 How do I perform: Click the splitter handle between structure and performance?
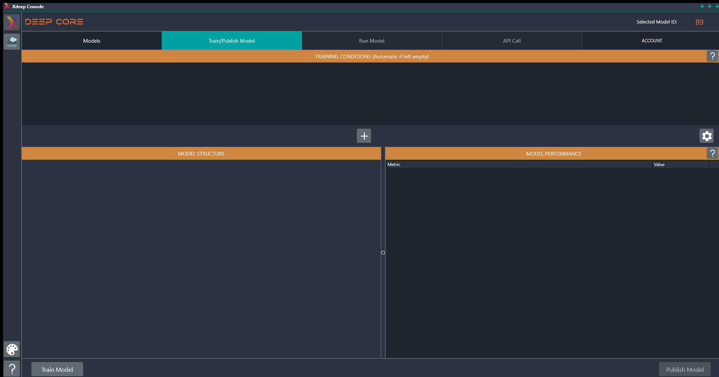tap(383, 253)
